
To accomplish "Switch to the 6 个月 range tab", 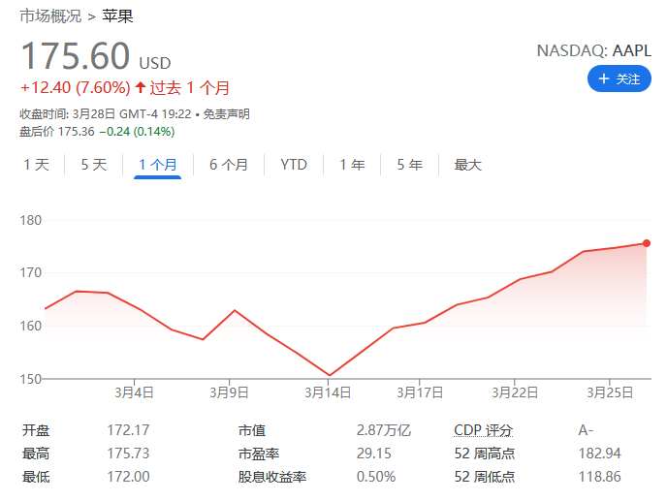I will pyautogui.click(x=229, y=165).
